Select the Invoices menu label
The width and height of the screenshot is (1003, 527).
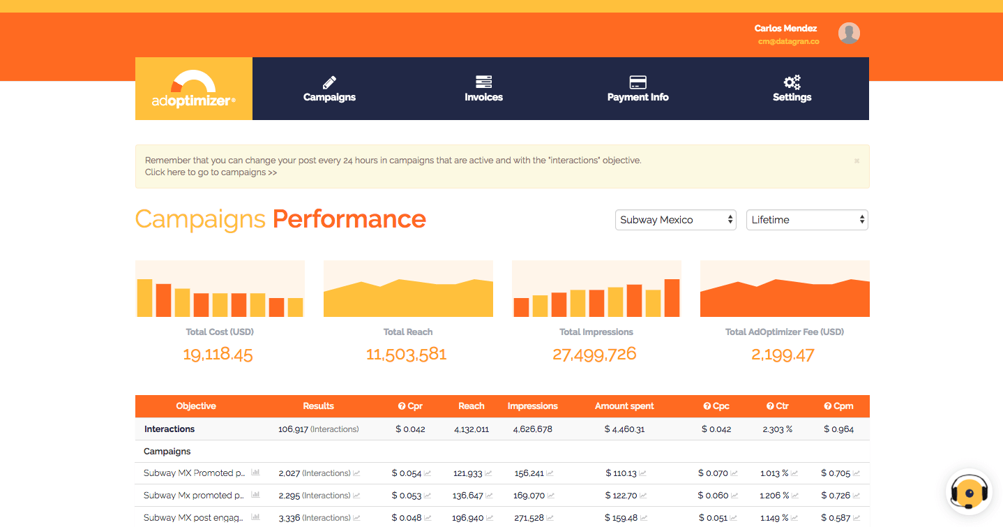pyautogui.click(x=483, y=97)
